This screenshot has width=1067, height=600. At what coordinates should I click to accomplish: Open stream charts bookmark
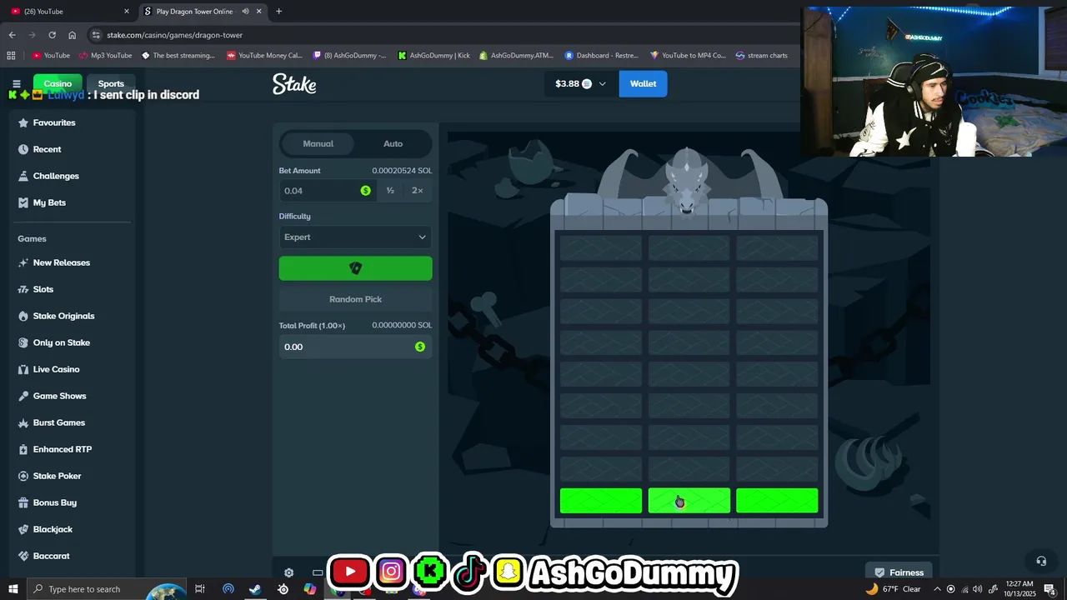(x=762, y=56)
